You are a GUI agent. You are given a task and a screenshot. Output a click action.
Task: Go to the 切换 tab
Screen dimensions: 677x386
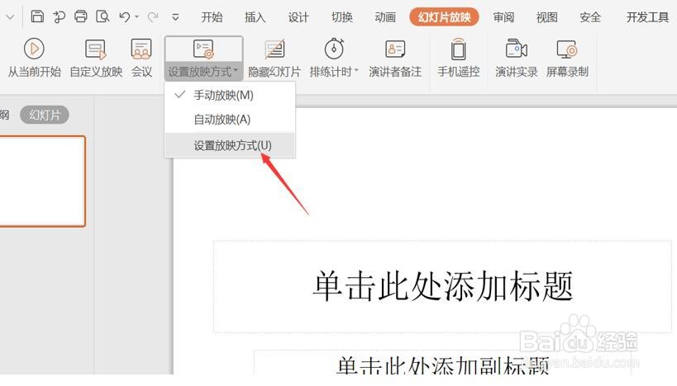tap(342, 17)
